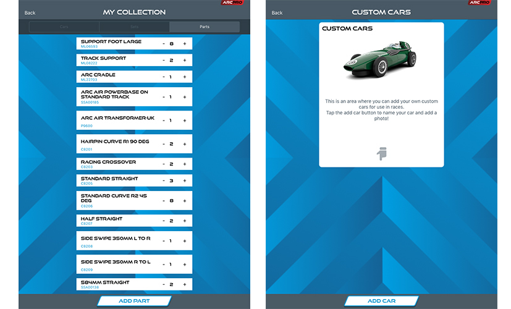511x309 pixels.
Task: Increase Support Foot Large quantity with plus
Action: [185, 44]
